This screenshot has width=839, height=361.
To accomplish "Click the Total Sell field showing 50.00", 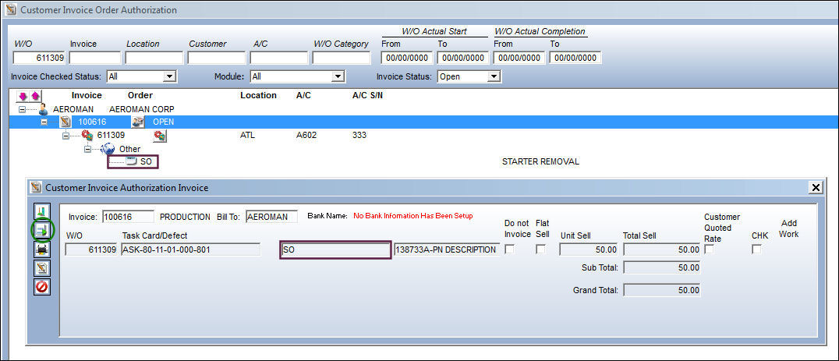I will point(662,250).
